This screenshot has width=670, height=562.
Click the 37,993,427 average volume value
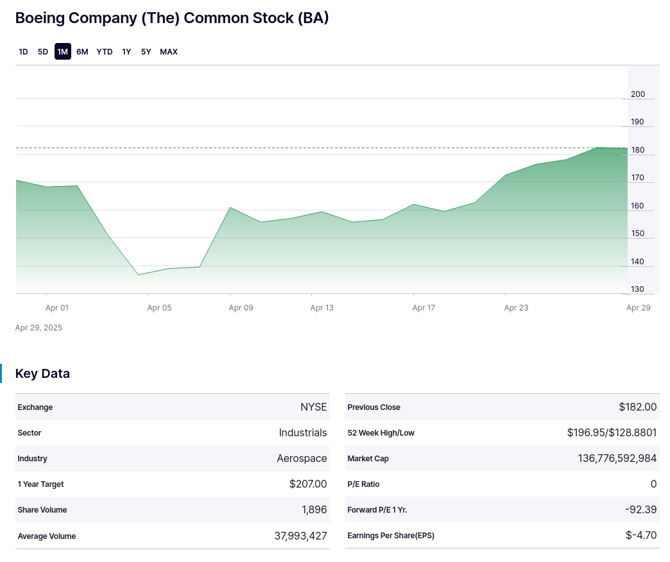[x=301, y=536]
